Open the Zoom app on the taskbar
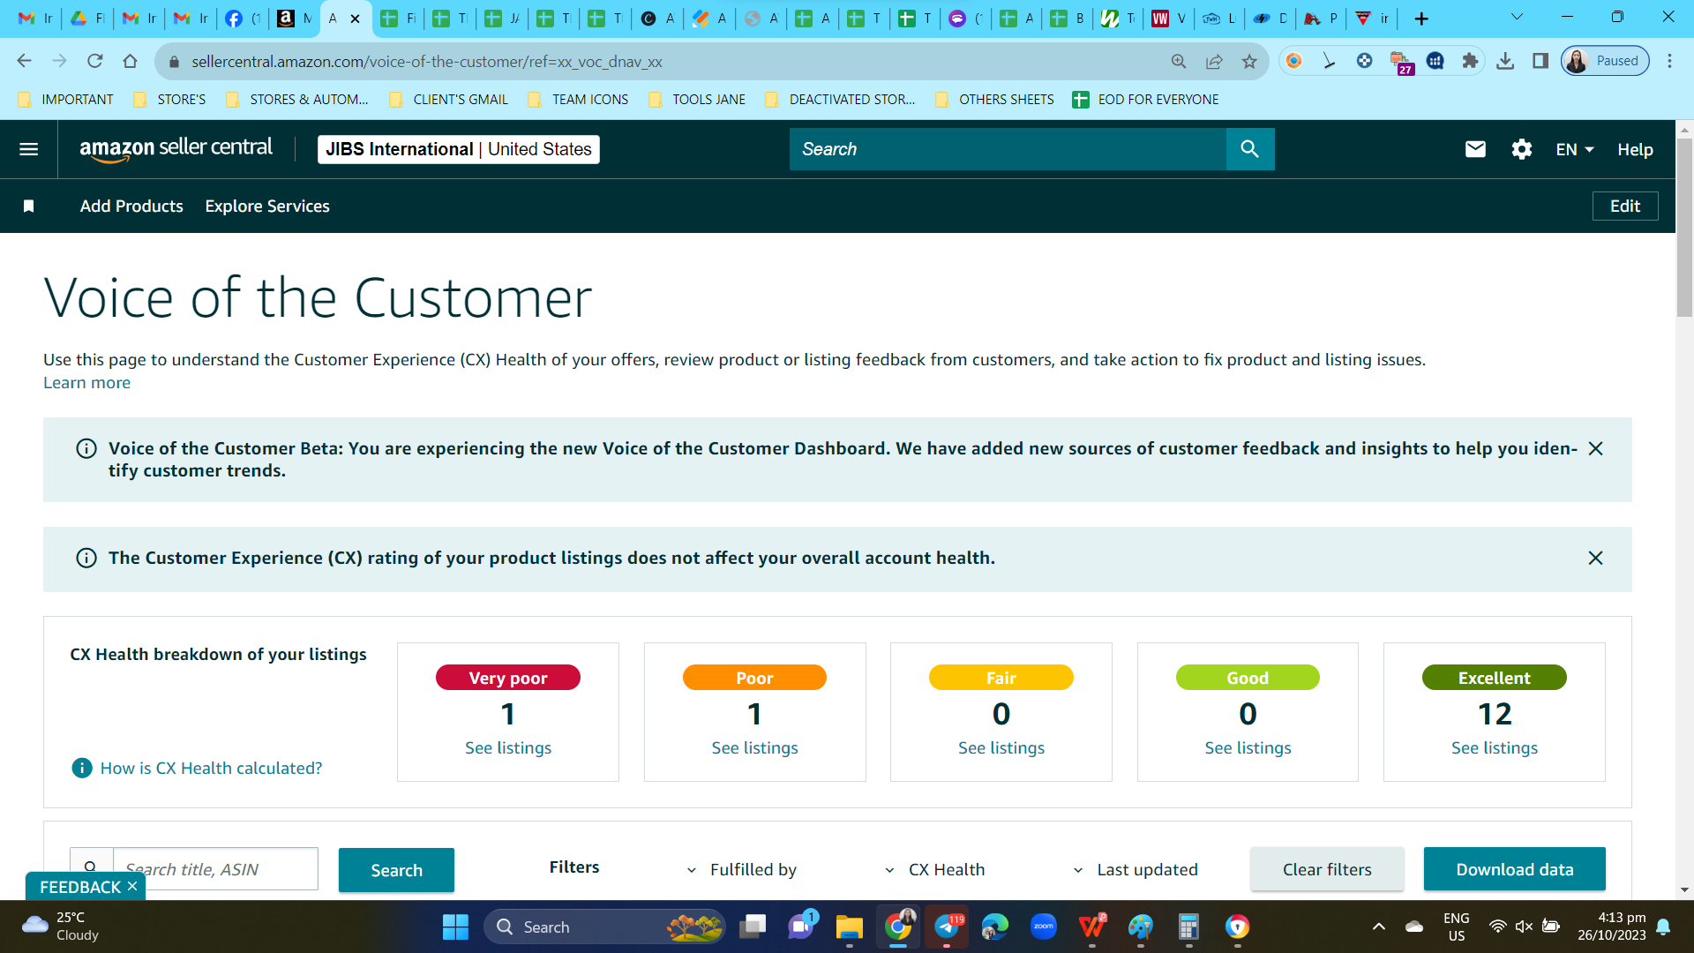Screen dimensions: 1694x953 pyautogui.click(x=1044, y=927)
